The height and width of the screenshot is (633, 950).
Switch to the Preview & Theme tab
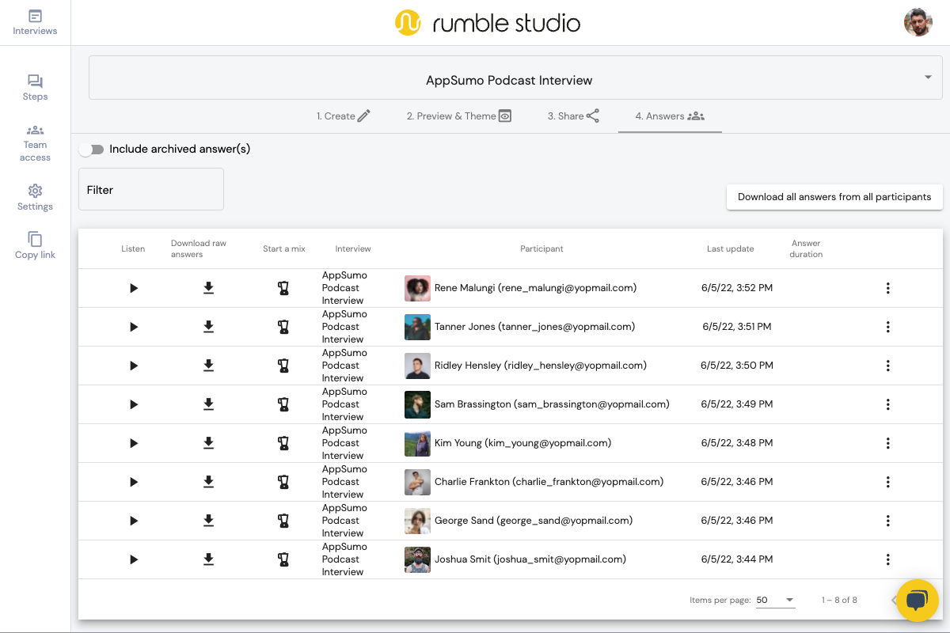[459, 116]
